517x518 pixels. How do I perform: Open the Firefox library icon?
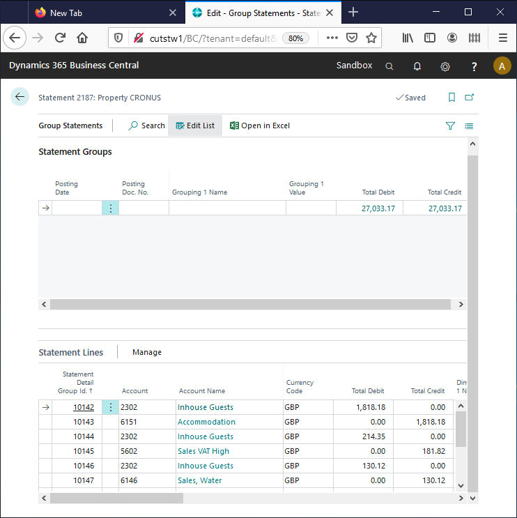tap(408, 38)
